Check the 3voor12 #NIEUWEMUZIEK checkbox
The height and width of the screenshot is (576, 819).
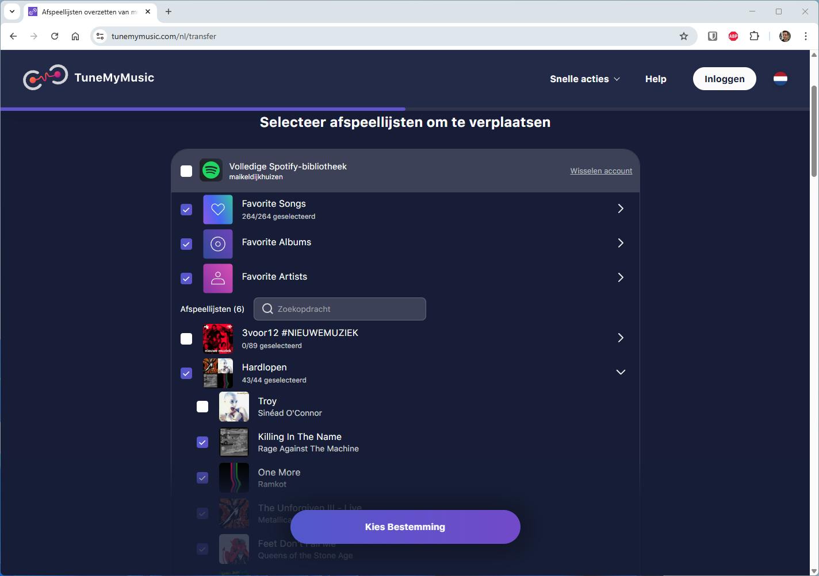pos(186,339)
